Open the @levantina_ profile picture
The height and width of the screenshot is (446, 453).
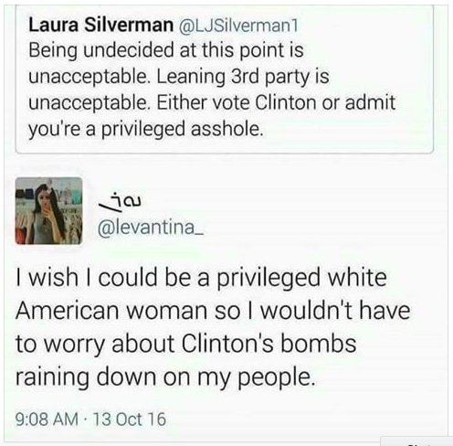[x=48, y=210]
